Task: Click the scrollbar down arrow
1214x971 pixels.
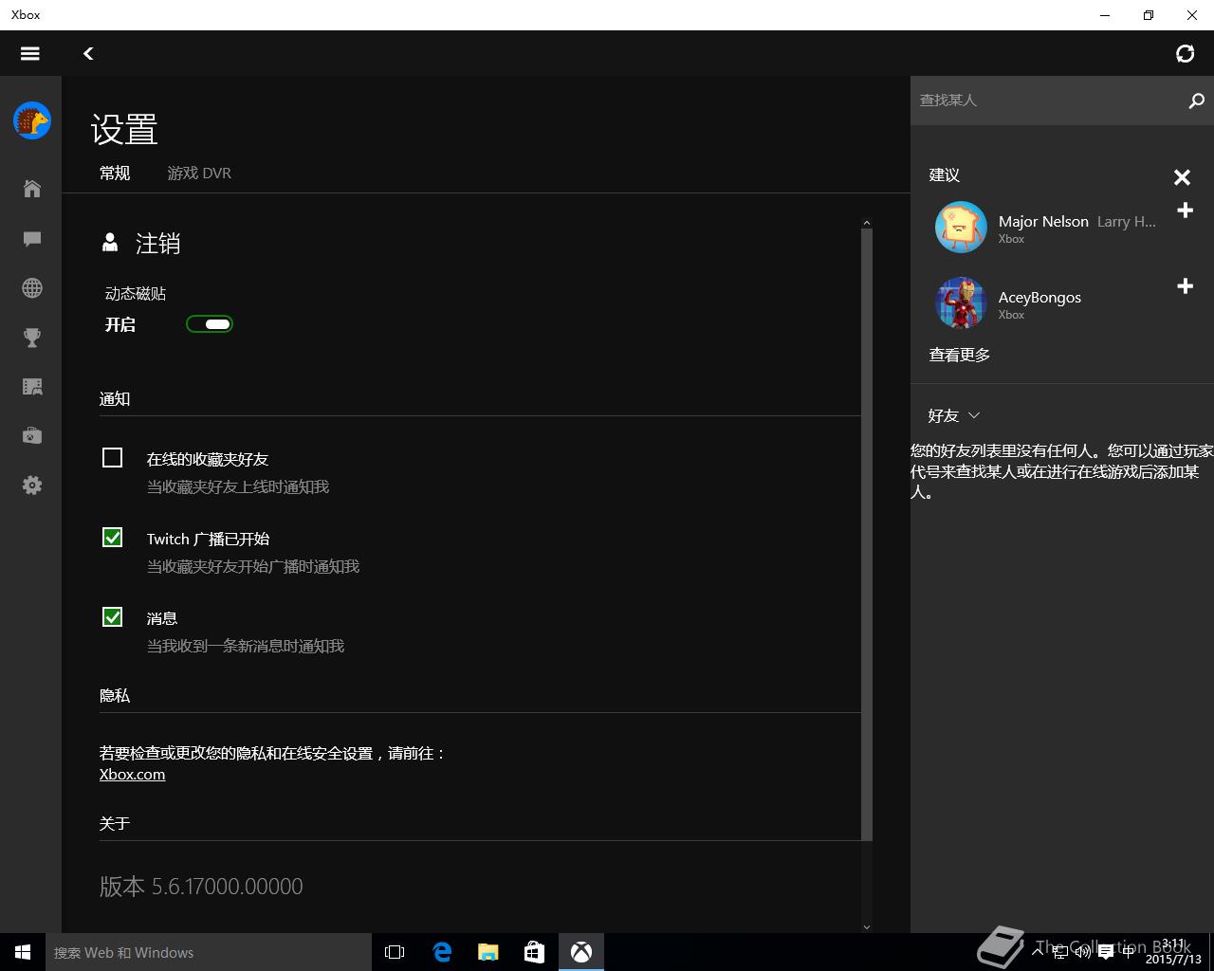Action: [867, 926]
